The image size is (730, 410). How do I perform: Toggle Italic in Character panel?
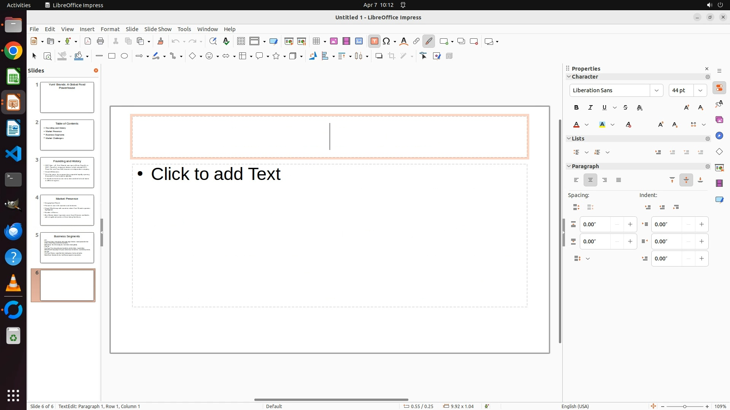tap(590, 108)
